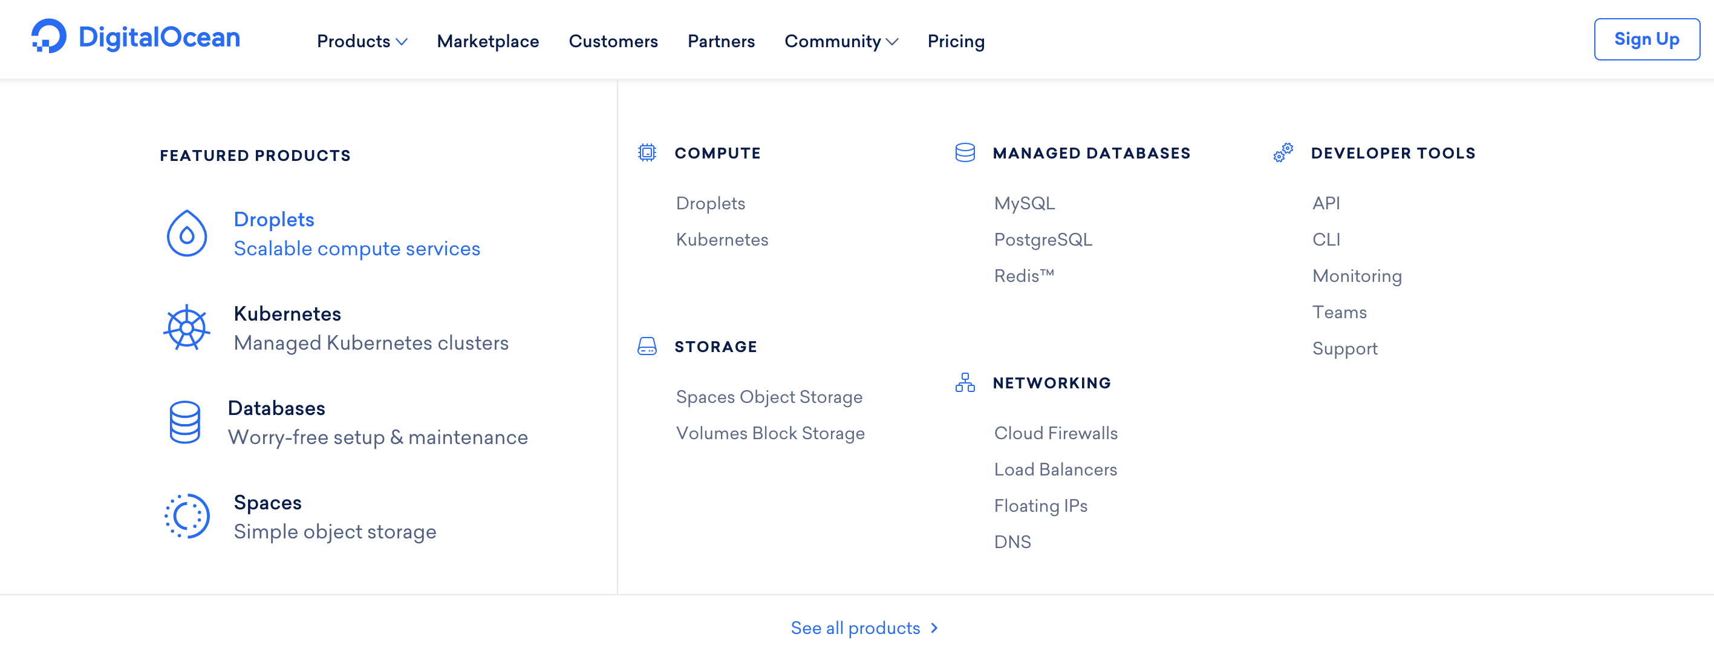Open the Marketplace nav item
This screenshot has width=1714, height=663.
click(x=487, y=41)
